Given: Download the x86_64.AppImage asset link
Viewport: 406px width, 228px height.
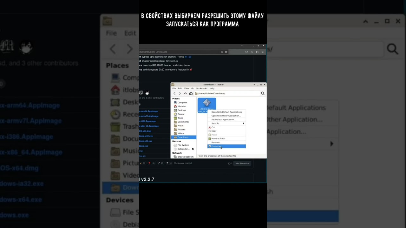Looking at the screenshot, I should (x=149, y=126).
